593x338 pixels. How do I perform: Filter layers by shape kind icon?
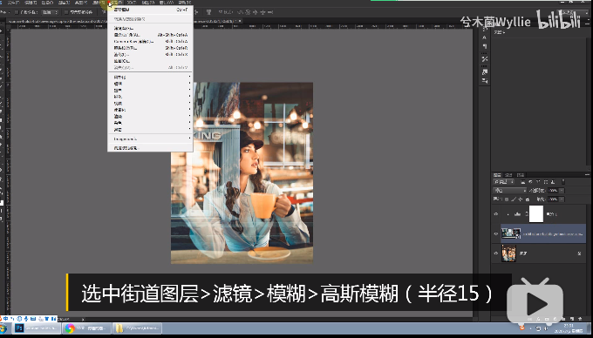coord(546,182)
